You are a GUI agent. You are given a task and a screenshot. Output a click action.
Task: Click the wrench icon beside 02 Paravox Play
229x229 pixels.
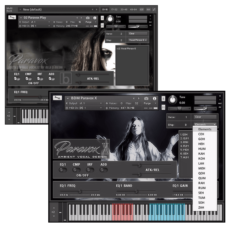[12, 18]
